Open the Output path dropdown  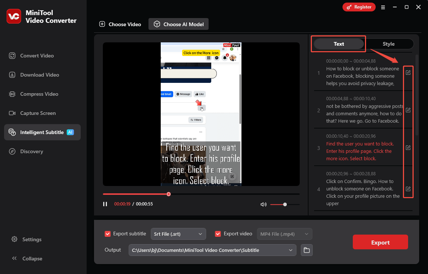pos(212,250)
